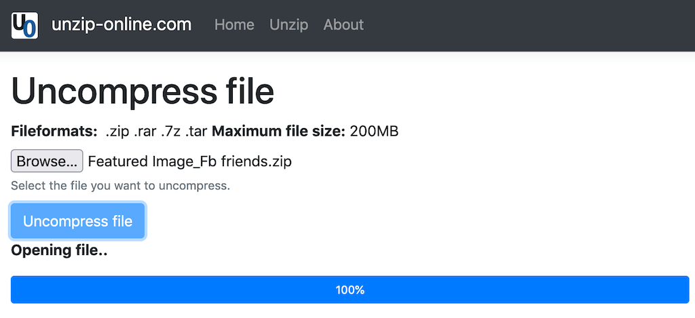This screenshot has height=318, width=695.
Task: Go to the Home nav item
Action: click(x=234, y=25)
